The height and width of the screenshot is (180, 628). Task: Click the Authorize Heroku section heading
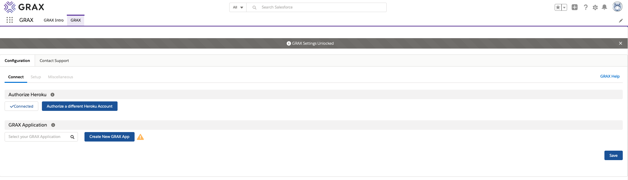pyautogui.click(x=28, y=95)
